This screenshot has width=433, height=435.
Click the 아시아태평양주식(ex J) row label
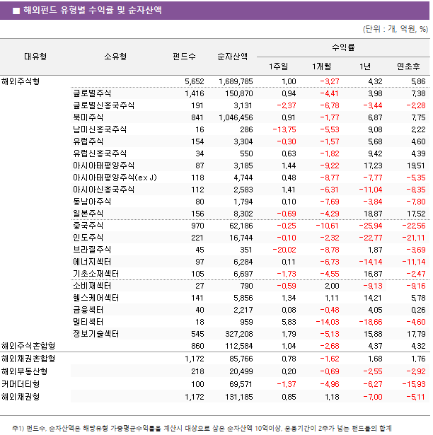click(x=115, y=178)
